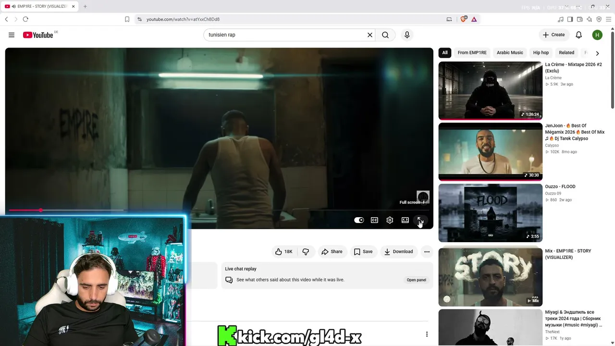Screen dimensions: 615x346
Task: Open the 'Ouzzo - FLOOD' video title
Action: tap(560, 186)
